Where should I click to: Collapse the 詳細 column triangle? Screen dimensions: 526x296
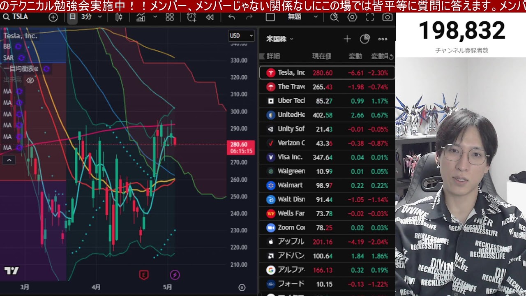[261, 56]
